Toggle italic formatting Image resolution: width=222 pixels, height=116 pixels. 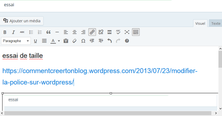click(x=13, y=32)
